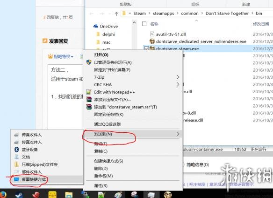
Task: Expand the CRC SHA submenu arrow
Action: [x=178, y=84]
